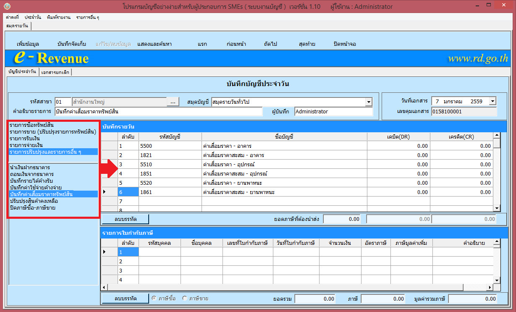Select รายการรับเงิน in the list

52,138
